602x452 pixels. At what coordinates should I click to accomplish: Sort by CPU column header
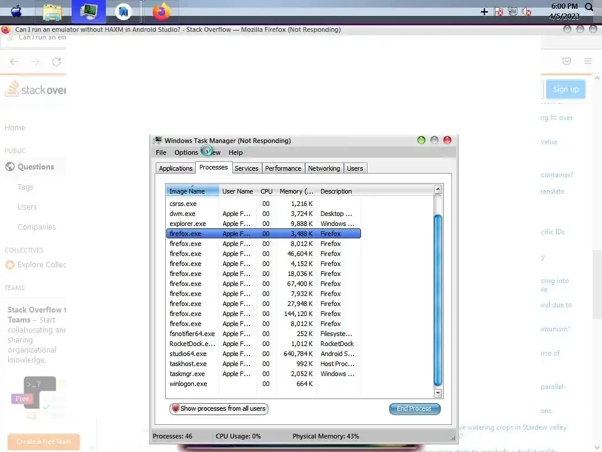(266, 191)
